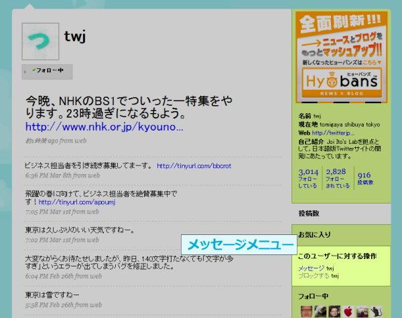Open the timestamp 6:04 PM Feb 26th

click(x=50, y=276)
